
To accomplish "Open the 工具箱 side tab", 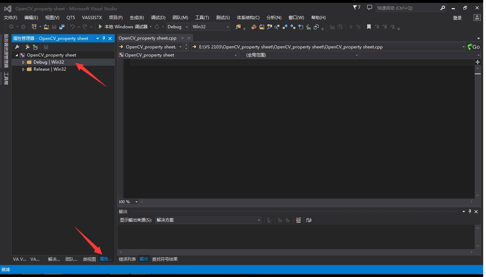I will point(6,78).
